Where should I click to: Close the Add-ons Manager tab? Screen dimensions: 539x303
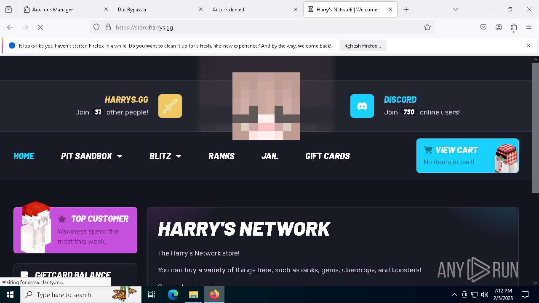click(x=106, y=9)
